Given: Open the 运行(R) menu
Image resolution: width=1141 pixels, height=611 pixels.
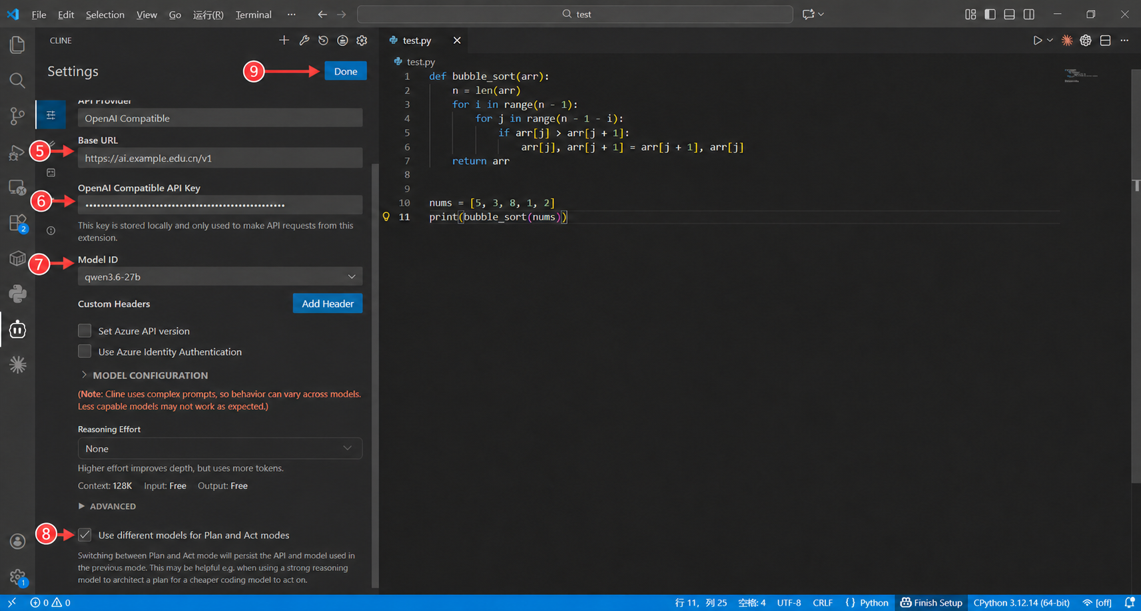Looking at the screenshot, I should [x=208, y=14].
